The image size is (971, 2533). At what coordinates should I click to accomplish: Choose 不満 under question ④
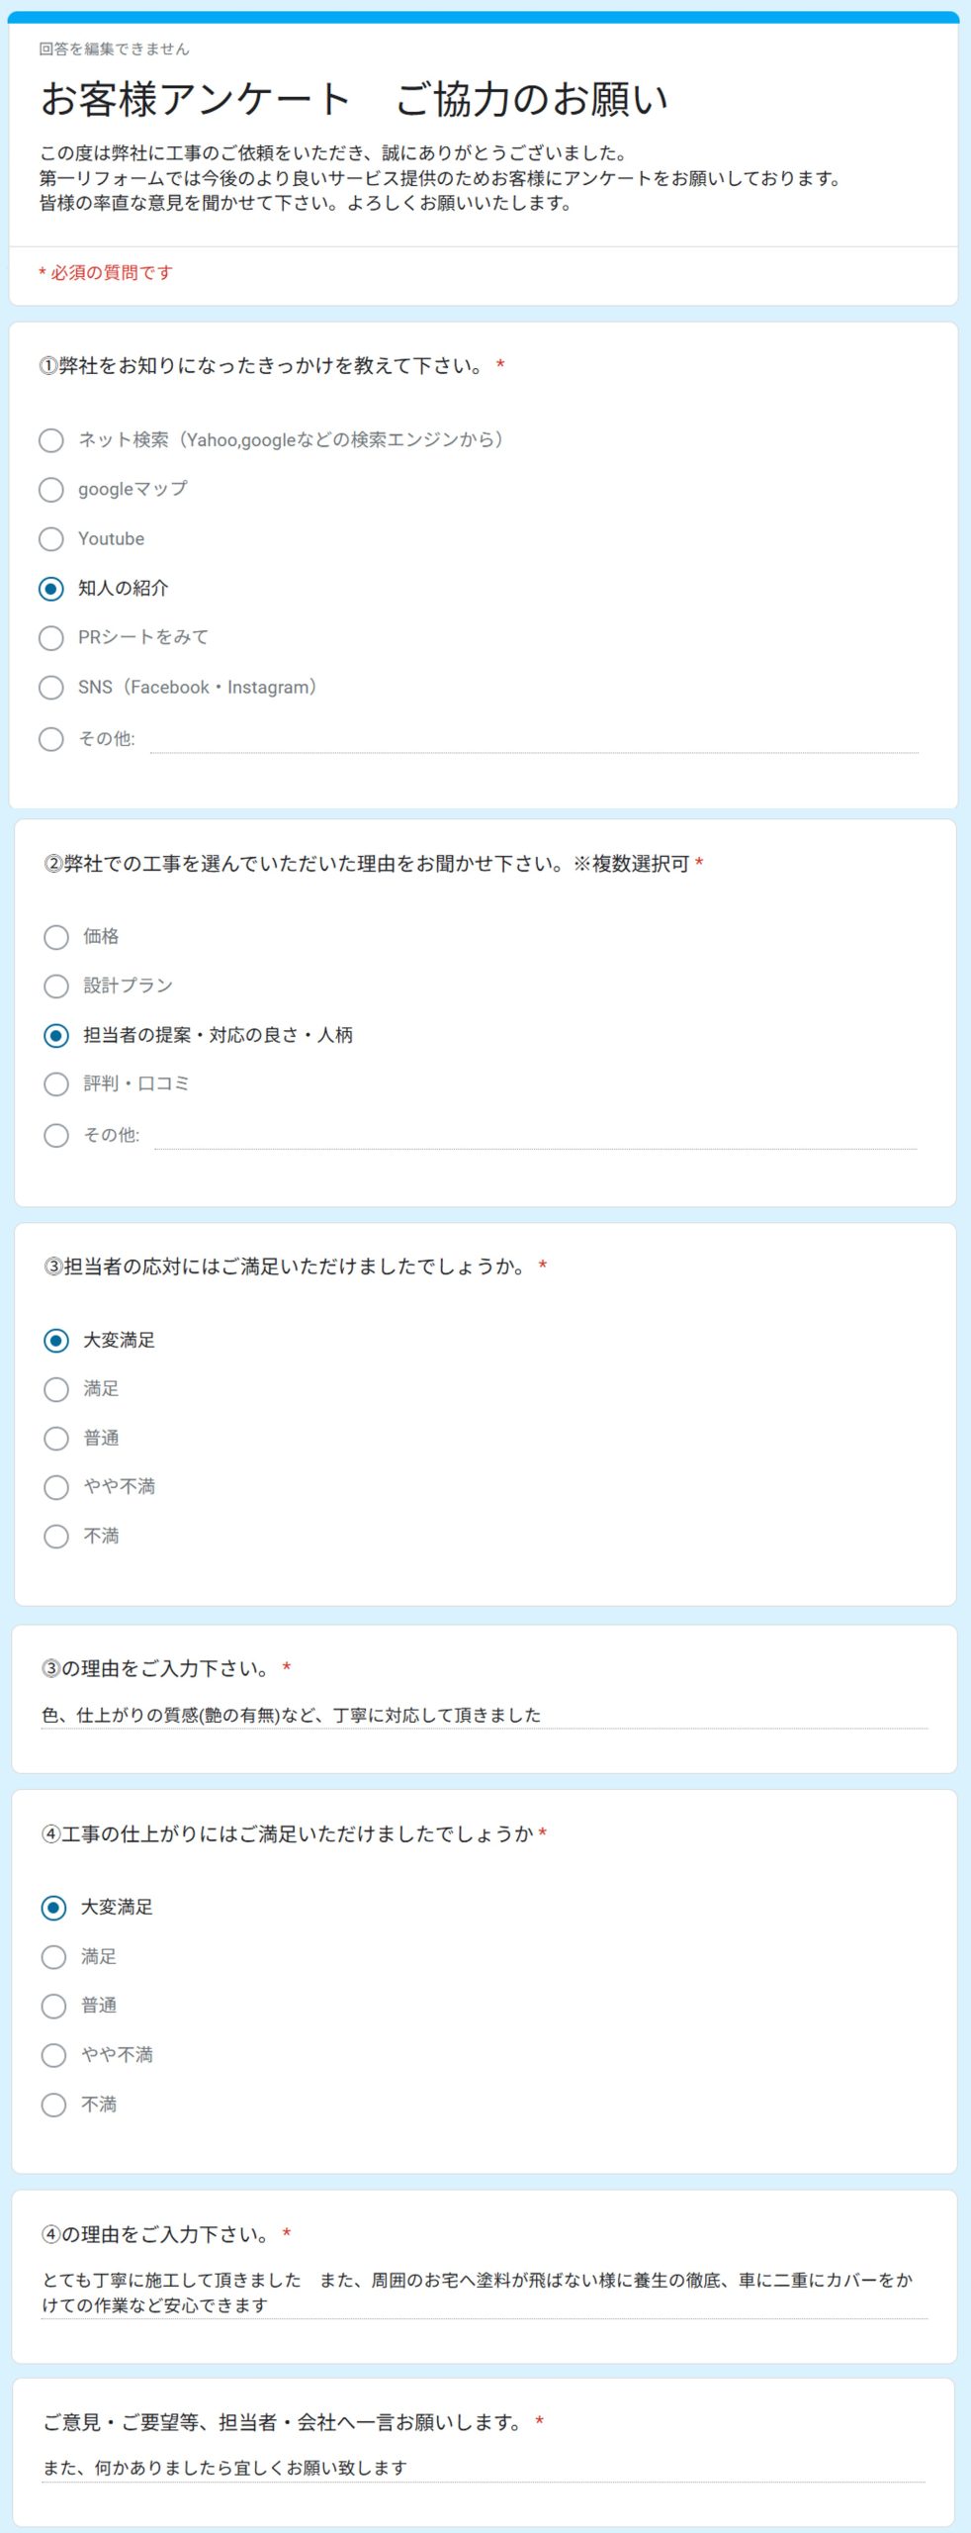coord(53,2105)
